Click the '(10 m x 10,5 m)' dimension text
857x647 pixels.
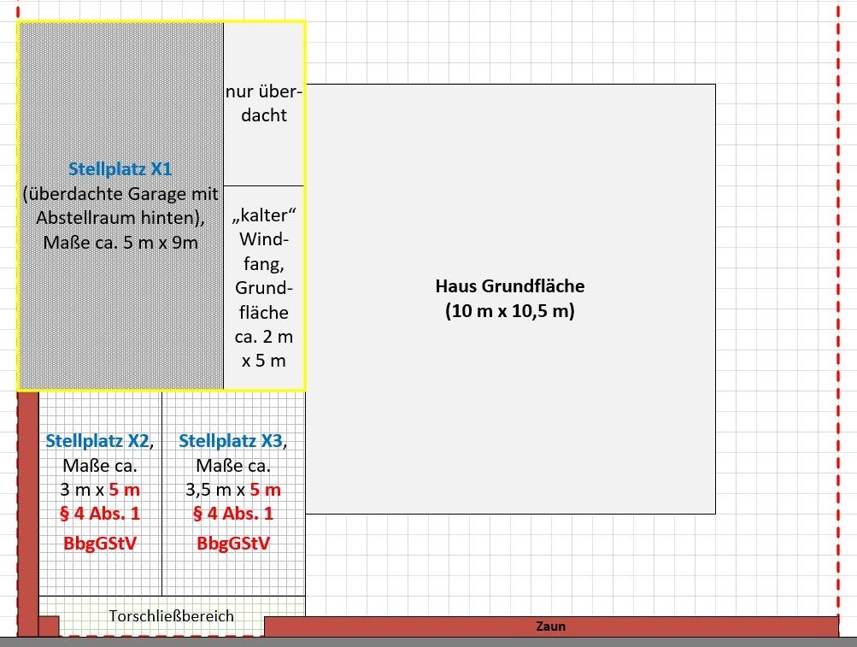(x=510, y=311)
